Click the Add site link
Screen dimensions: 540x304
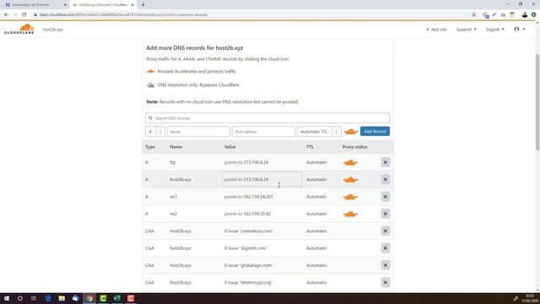[x=436, y=30]
